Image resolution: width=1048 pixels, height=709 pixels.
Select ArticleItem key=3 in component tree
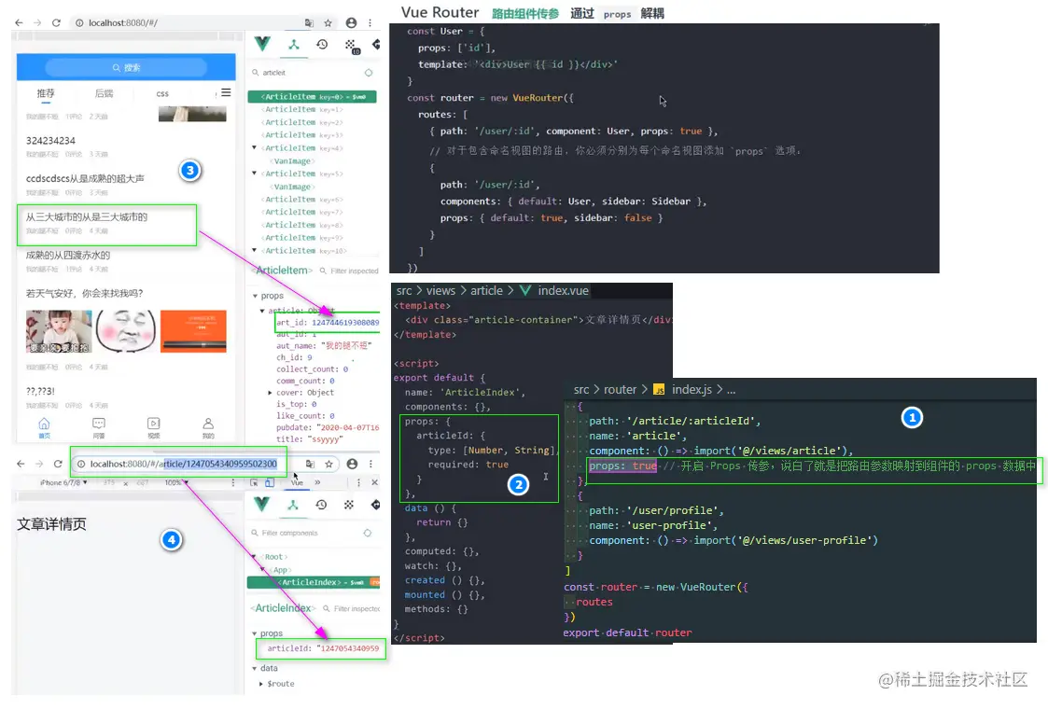303,135
